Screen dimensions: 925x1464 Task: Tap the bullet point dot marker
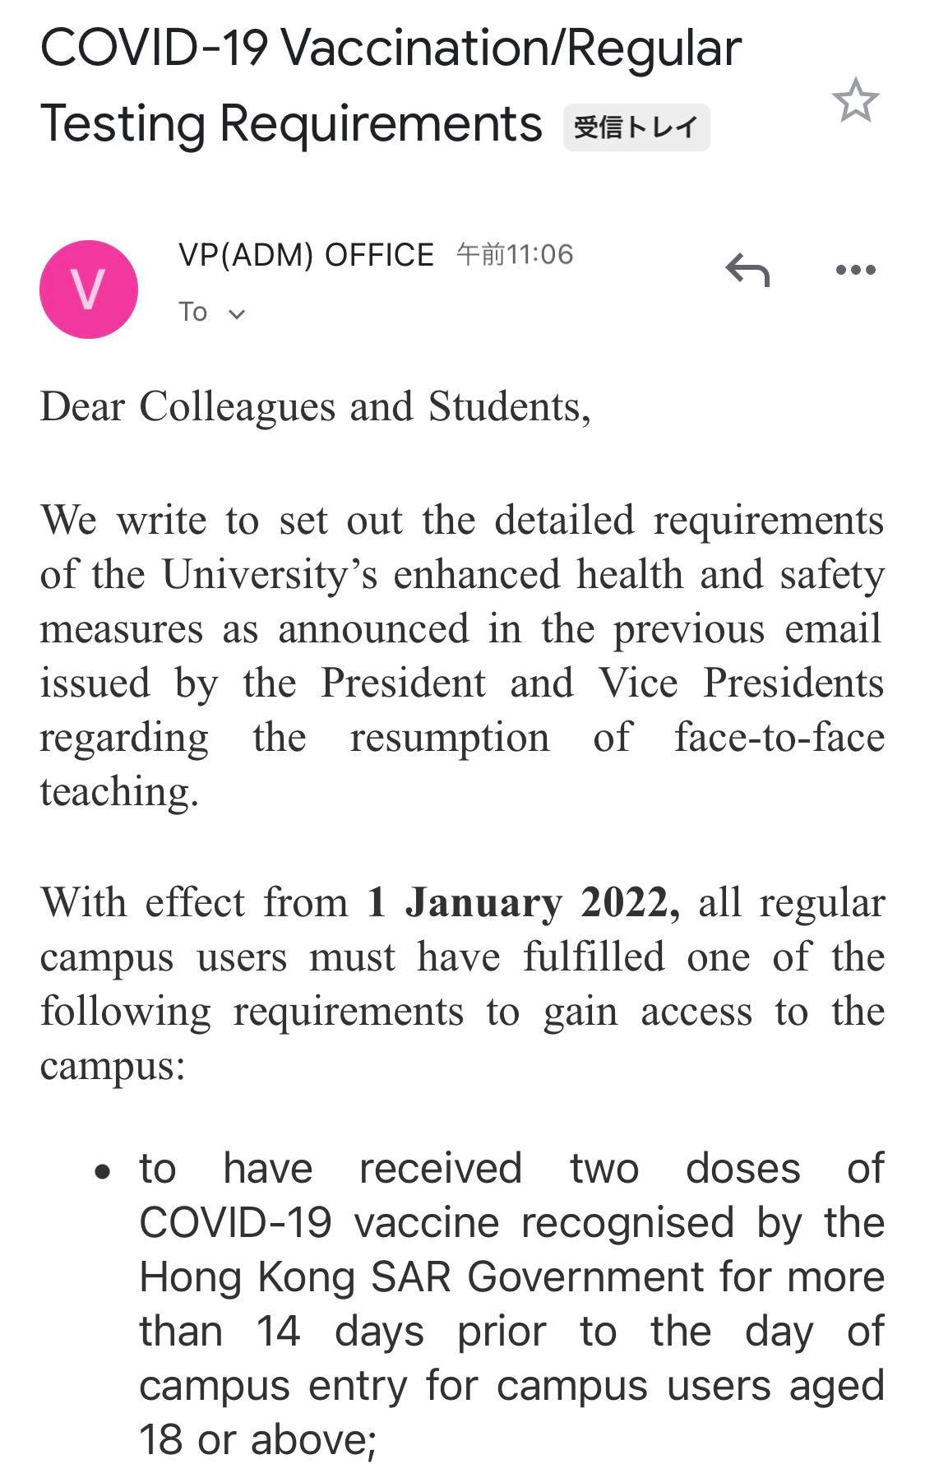coord(102,1171)
